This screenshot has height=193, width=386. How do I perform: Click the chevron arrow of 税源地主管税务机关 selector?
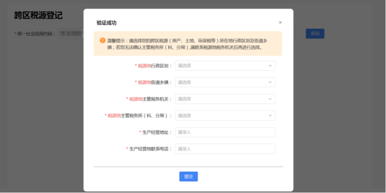tap(270, 99)
